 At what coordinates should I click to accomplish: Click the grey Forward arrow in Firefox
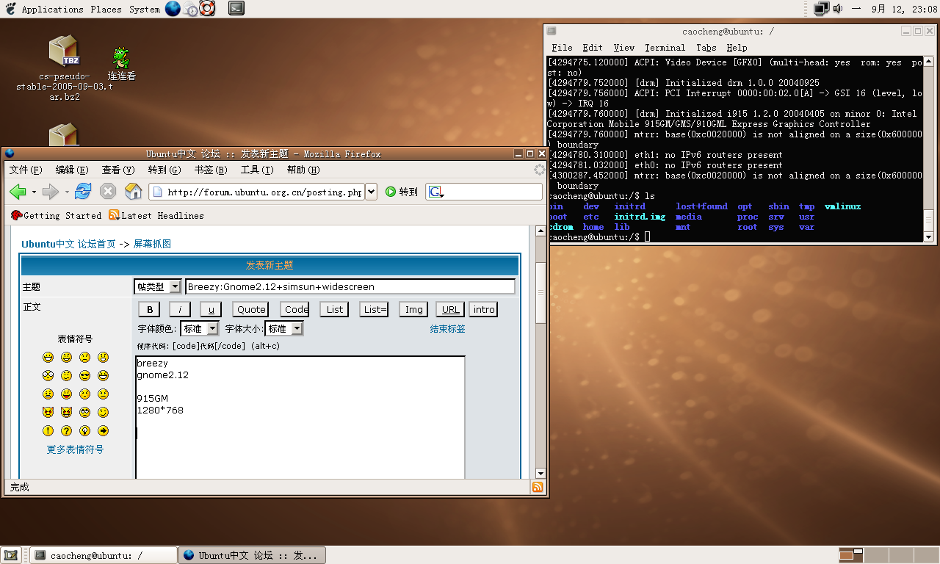(x=51, y=192)
